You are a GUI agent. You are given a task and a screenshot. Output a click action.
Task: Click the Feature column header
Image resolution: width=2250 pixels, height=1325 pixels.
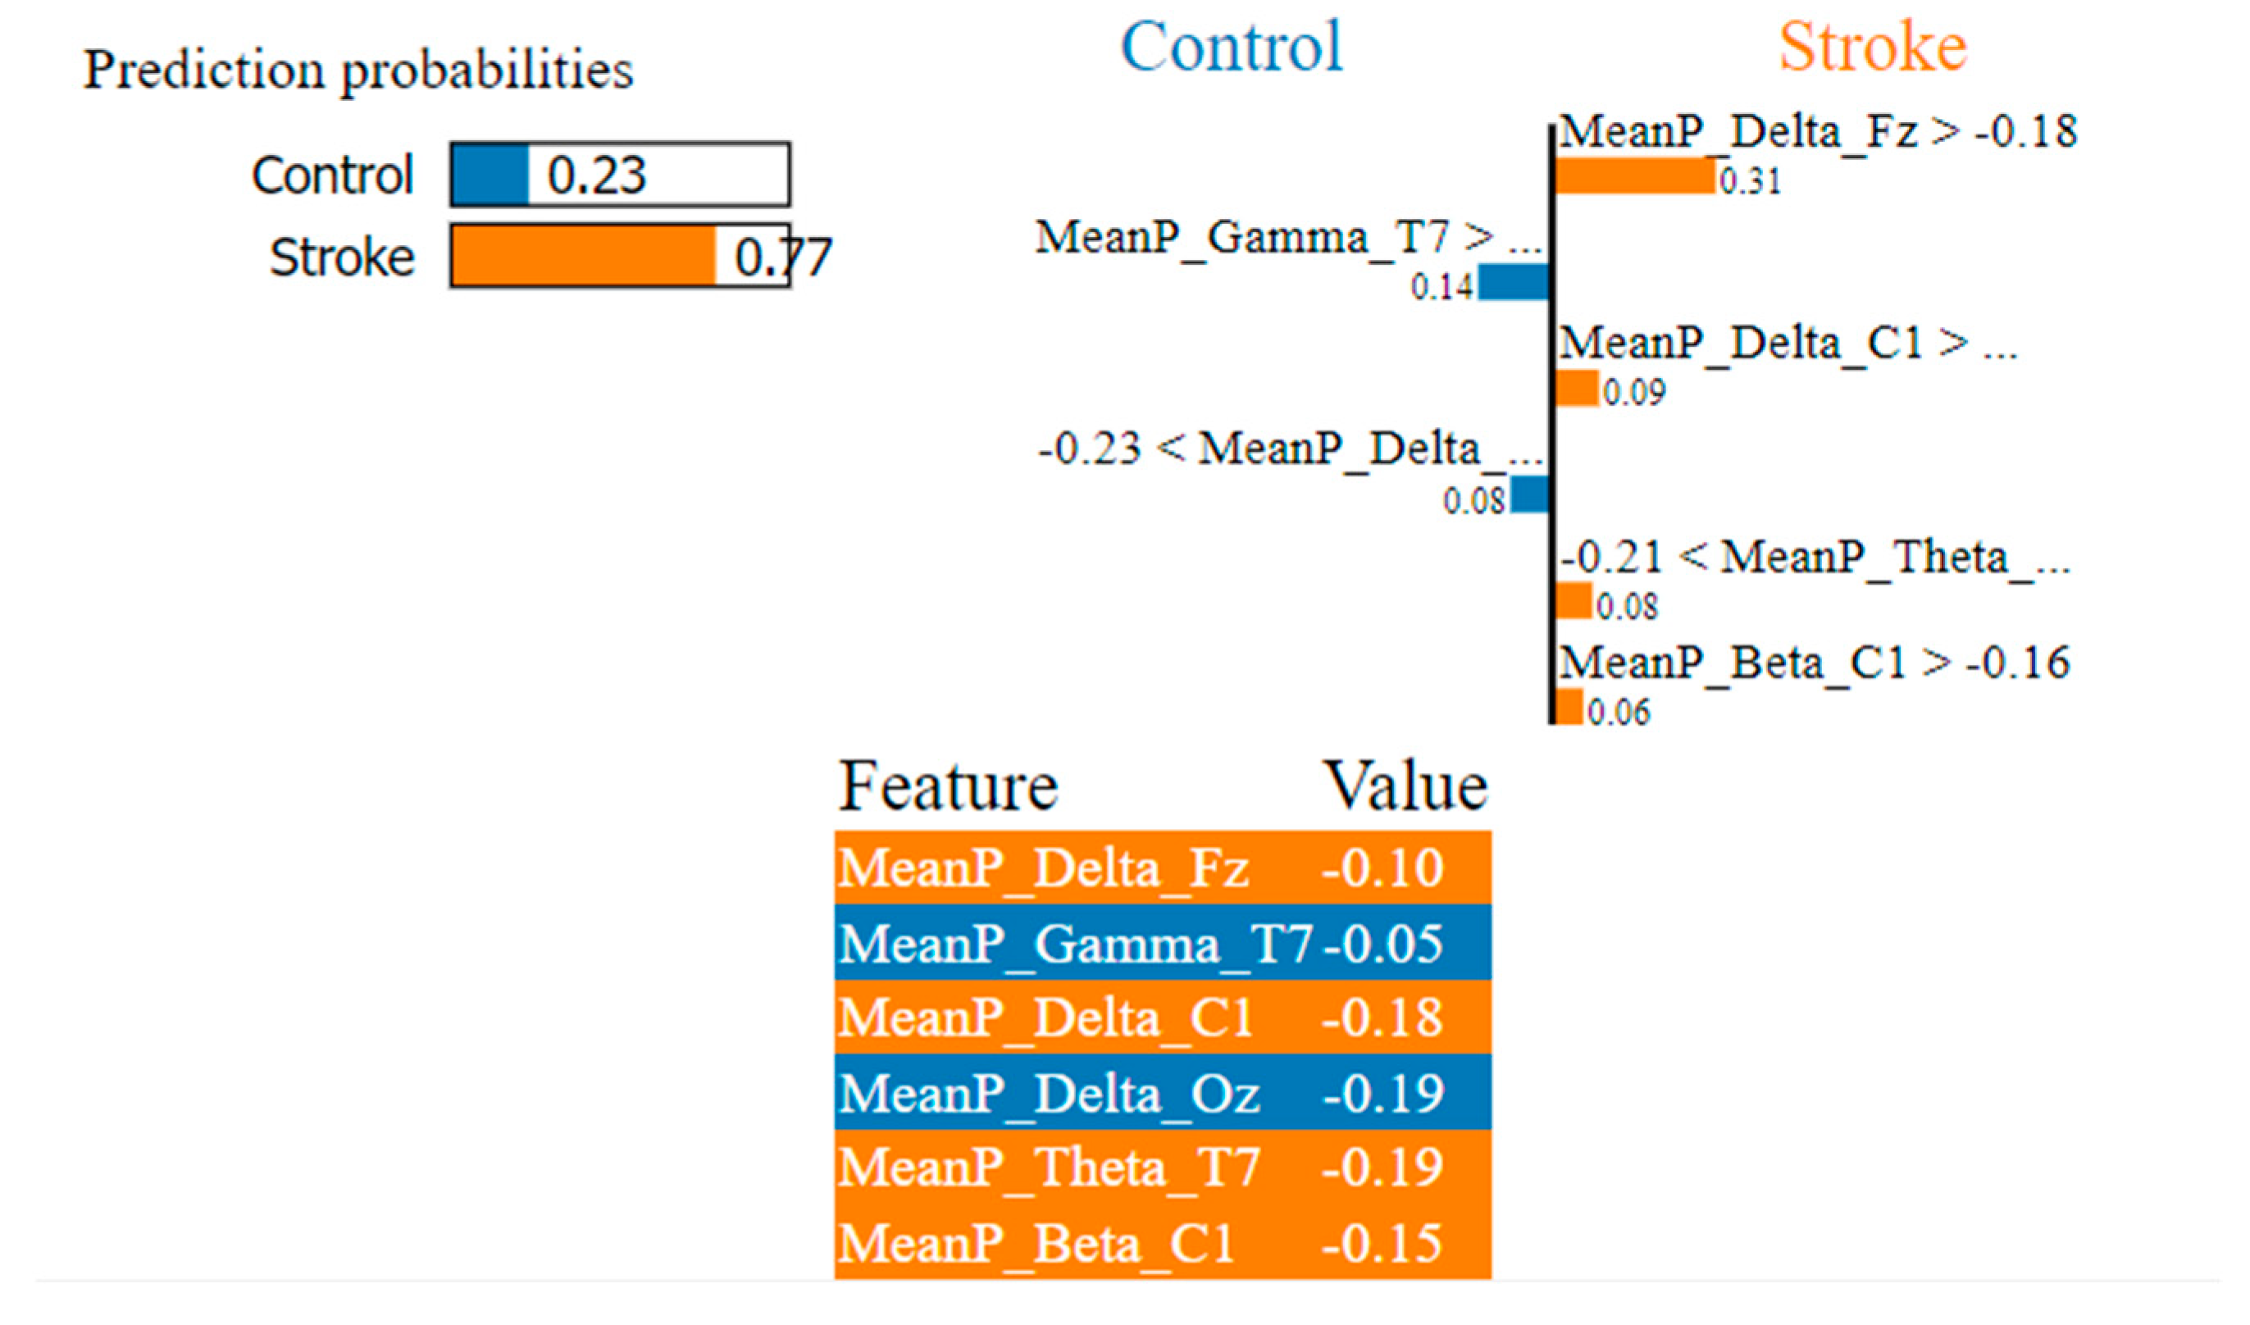[948, 786]
